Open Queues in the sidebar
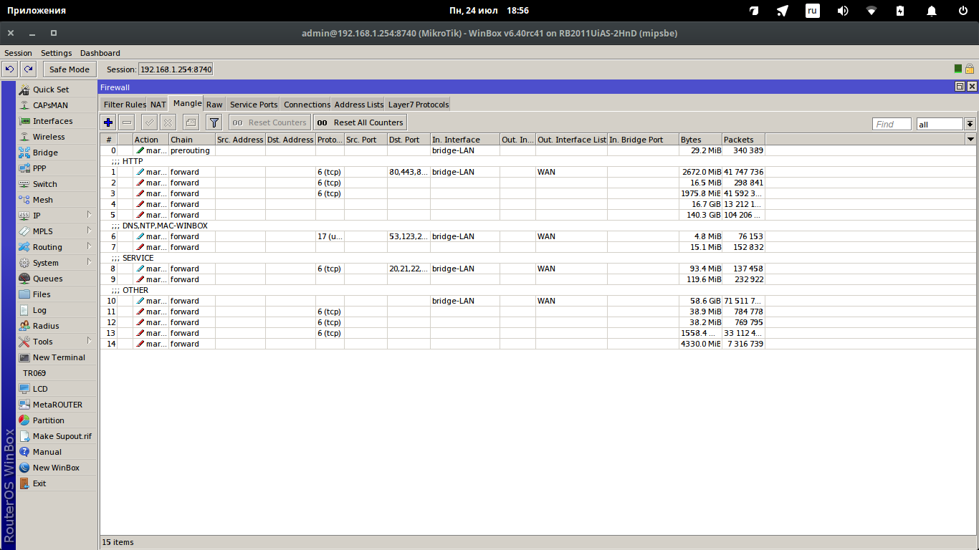This screenshot has width=979, height=550. click(57, 279)
